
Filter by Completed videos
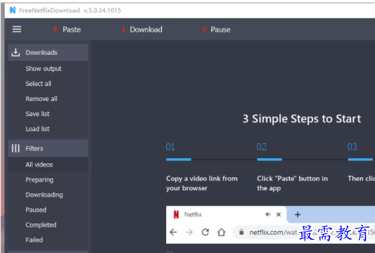point(41,225)
